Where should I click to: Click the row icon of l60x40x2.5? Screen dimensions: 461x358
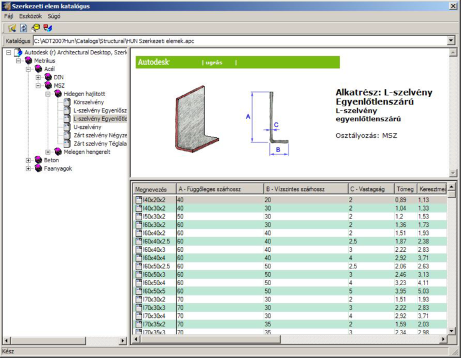click(x=139, y=242)
